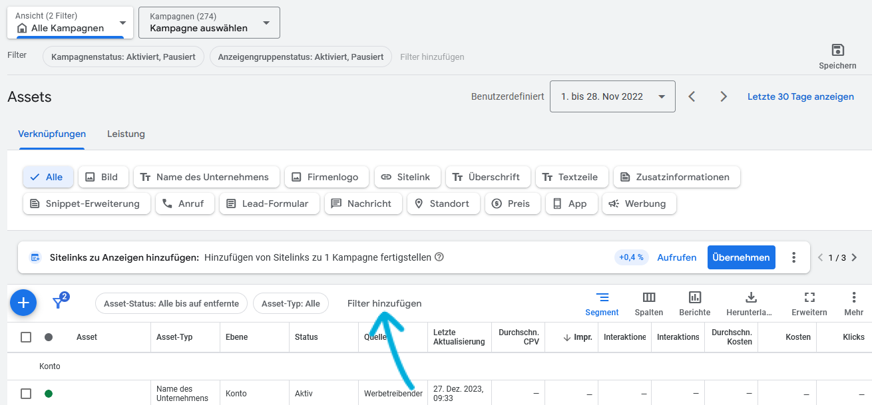Sort by the Ebene column header
This screenshot has width=872, height=405.
point(237,337)
